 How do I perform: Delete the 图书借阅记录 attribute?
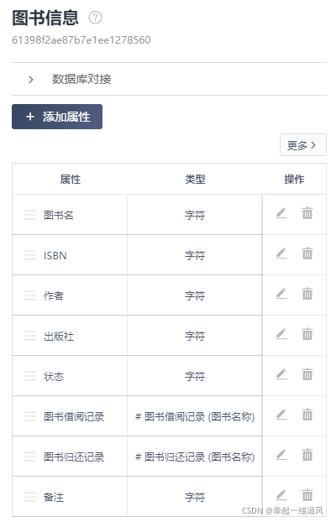pyautogui.click(x=307, y=415)
